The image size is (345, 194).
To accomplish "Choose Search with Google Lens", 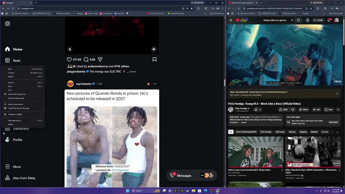I will click(x=23, y=94).
